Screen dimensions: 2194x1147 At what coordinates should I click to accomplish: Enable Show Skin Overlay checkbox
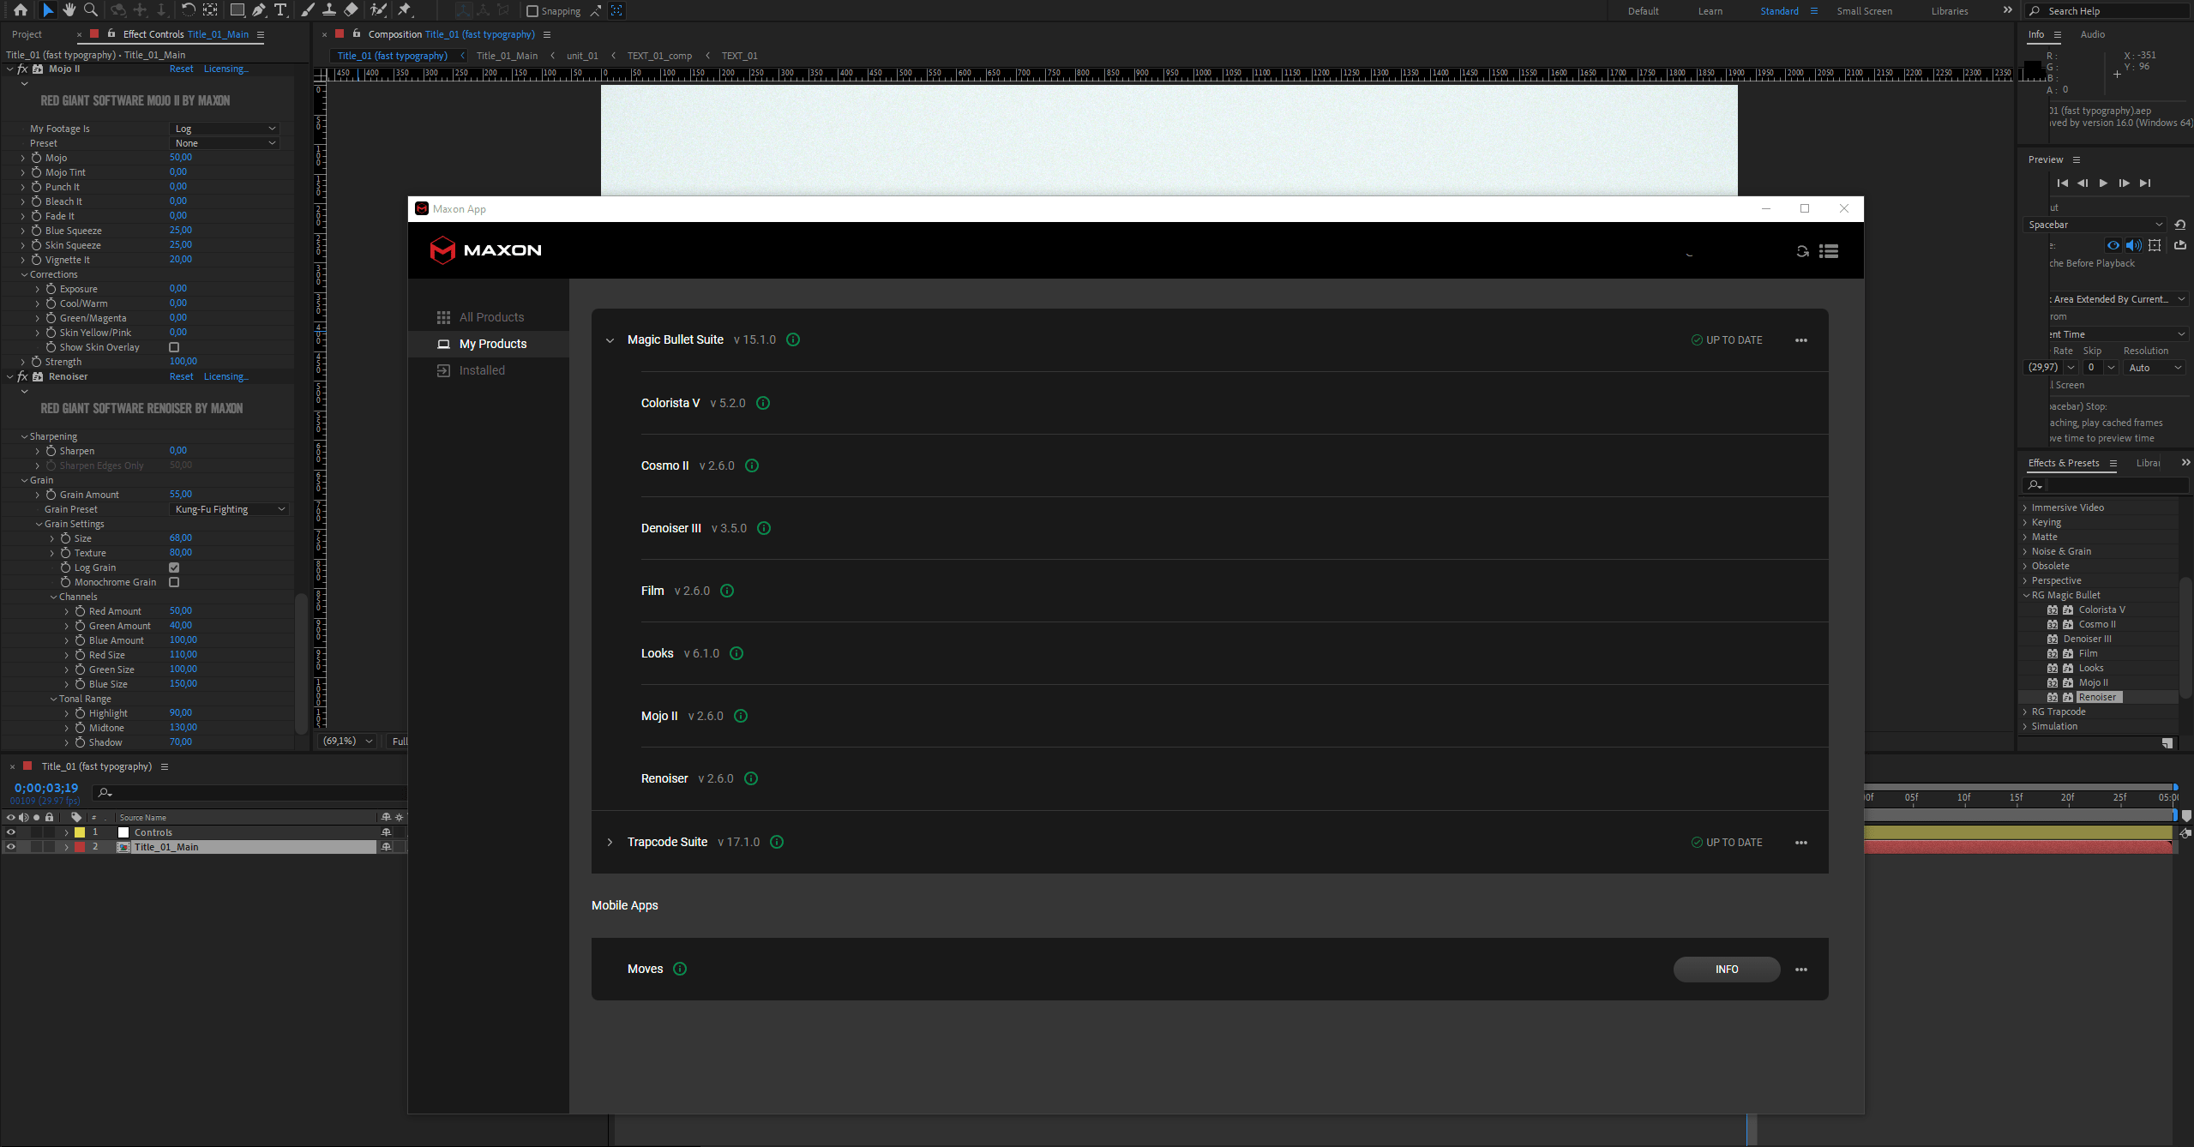(x=174, y=347)
